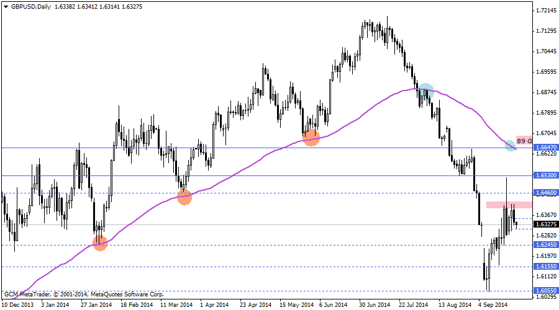Click the 1.65300 level price tag
Image resolution: width=559 pixels, height=310 pixels.
(545, 175)
